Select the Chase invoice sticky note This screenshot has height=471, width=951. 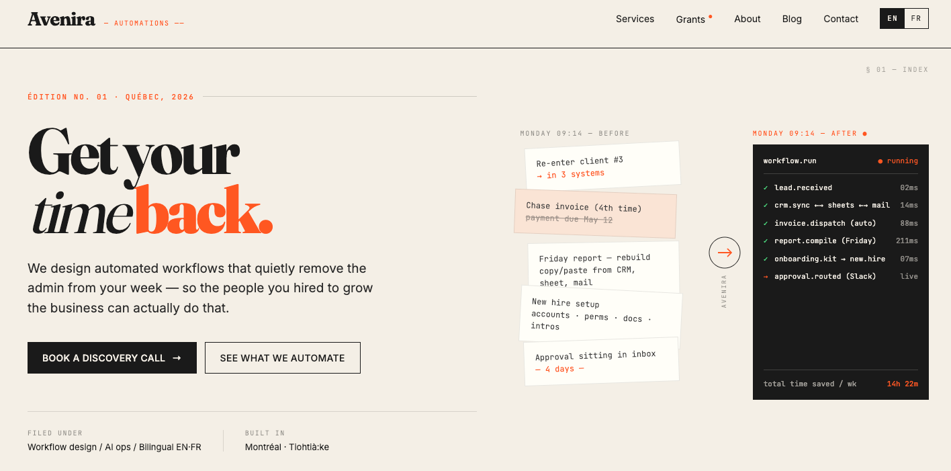click(x=595, y=213)
